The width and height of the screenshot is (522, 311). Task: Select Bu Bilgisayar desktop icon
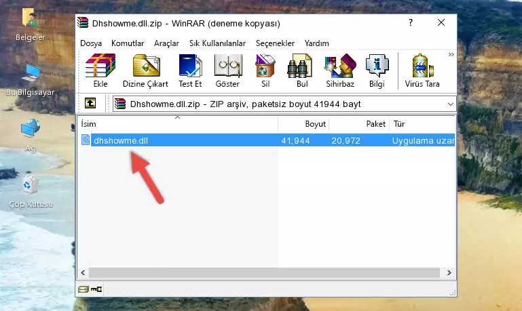[x=31, y=80]
